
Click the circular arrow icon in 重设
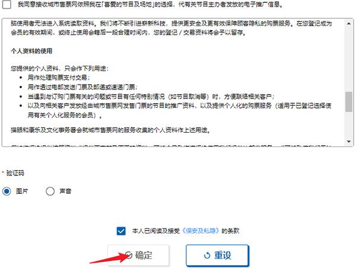click(207, 255)
